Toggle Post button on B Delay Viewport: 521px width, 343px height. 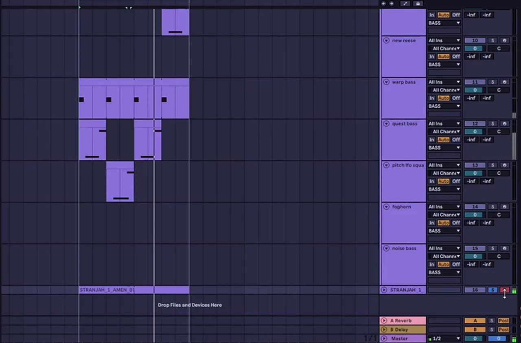(x=504, y=330)
